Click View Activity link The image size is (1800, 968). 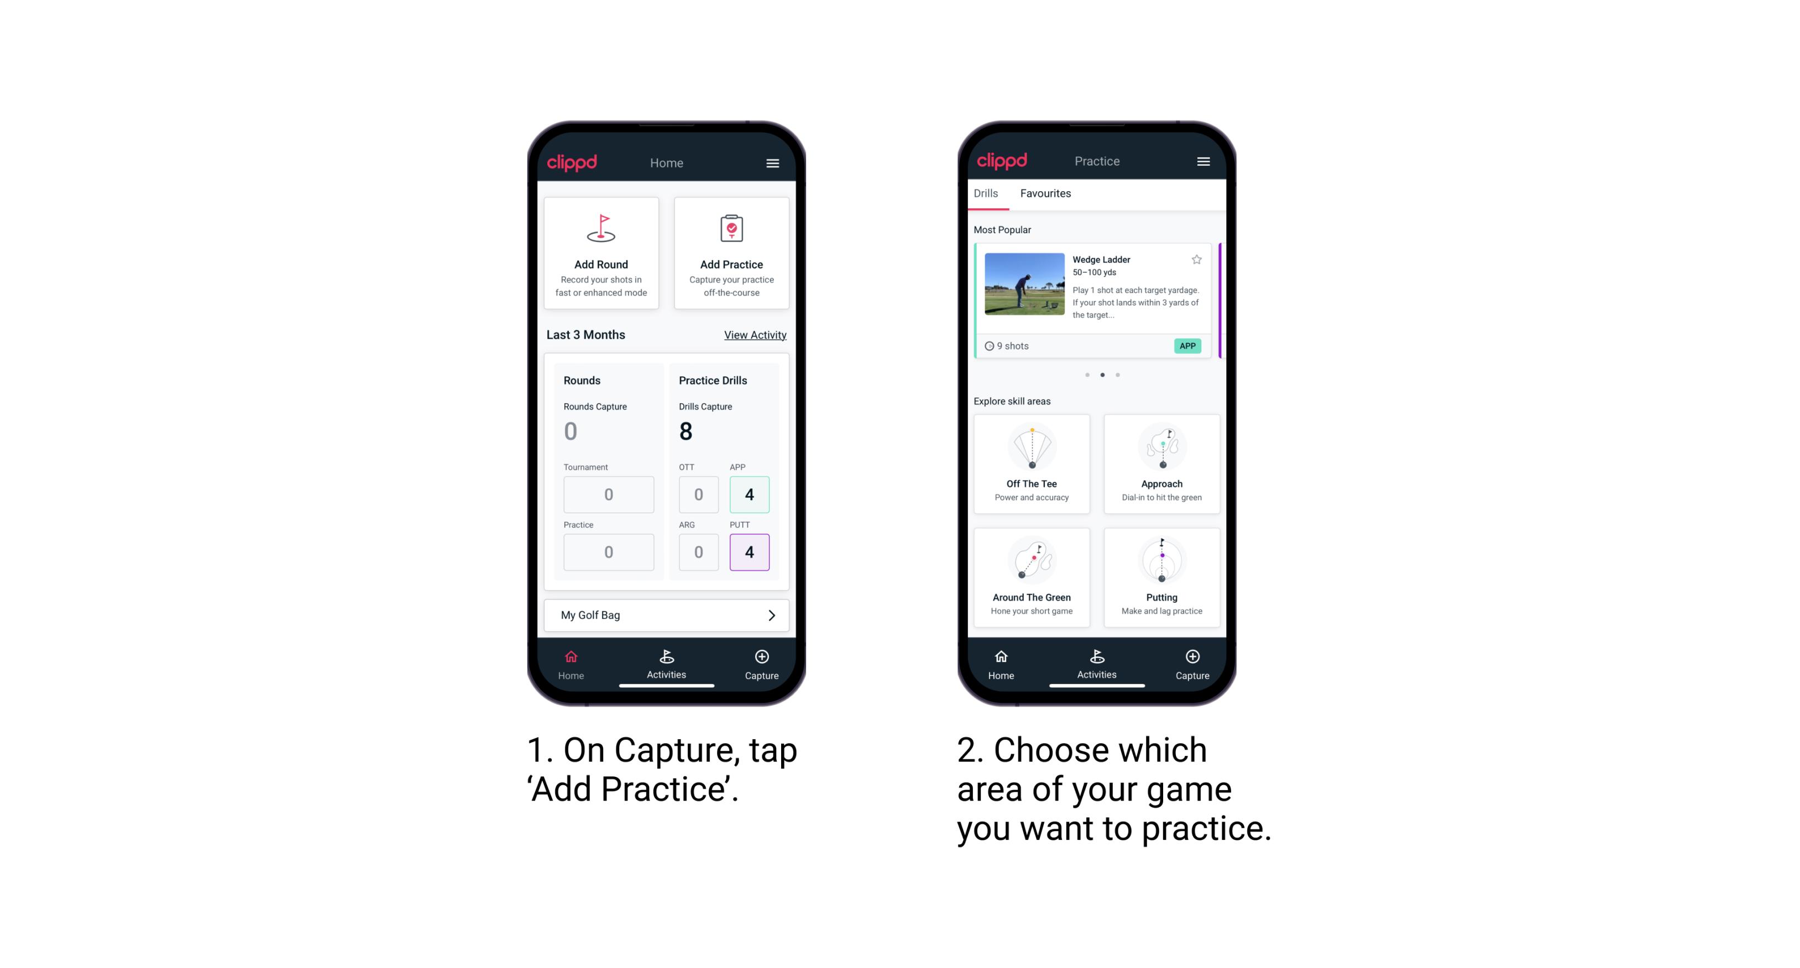[x=755, y=334]
